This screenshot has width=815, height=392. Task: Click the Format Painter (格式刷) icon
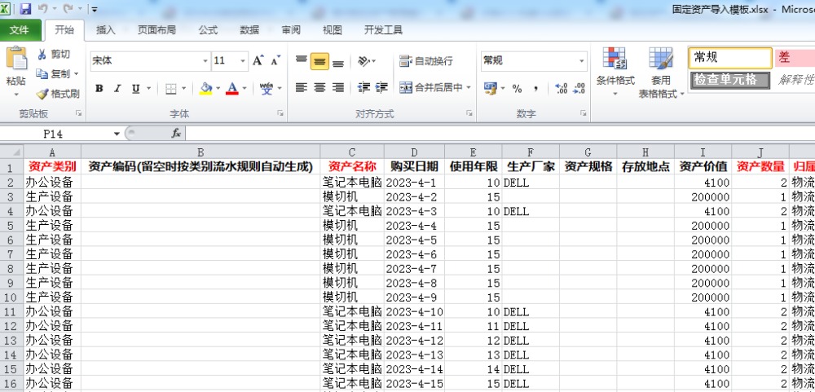(42, 94)
